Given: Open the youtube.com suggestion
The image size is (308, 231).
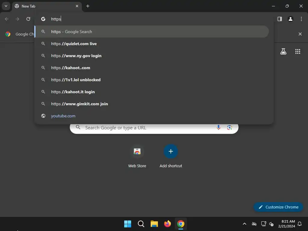Looking at the screenshot, I should click(x=152, y=116).
